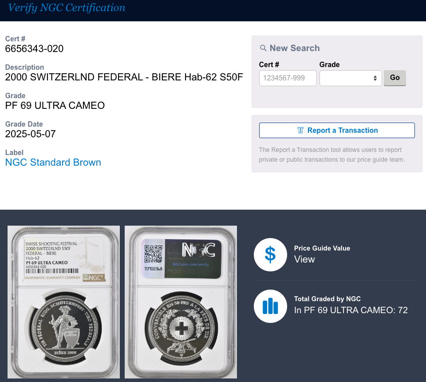Click the Total Graded by NGC label
426x382 pixels.
point(327,299)
